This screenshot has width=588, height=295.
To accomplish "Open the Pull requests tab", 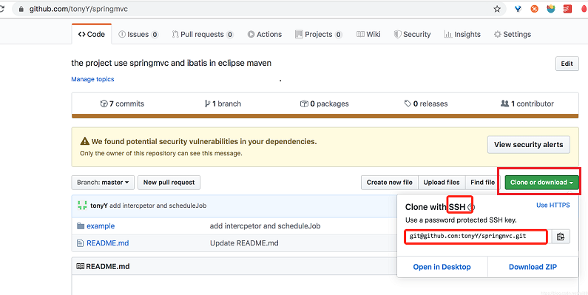I will pos(203,34).
